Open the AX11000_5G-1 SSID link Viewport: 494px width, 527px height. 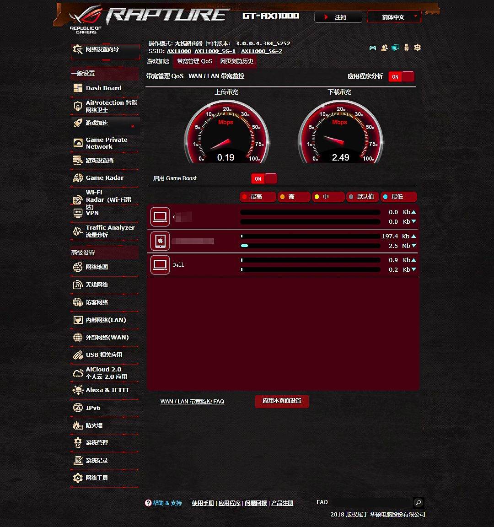(215, 51)
